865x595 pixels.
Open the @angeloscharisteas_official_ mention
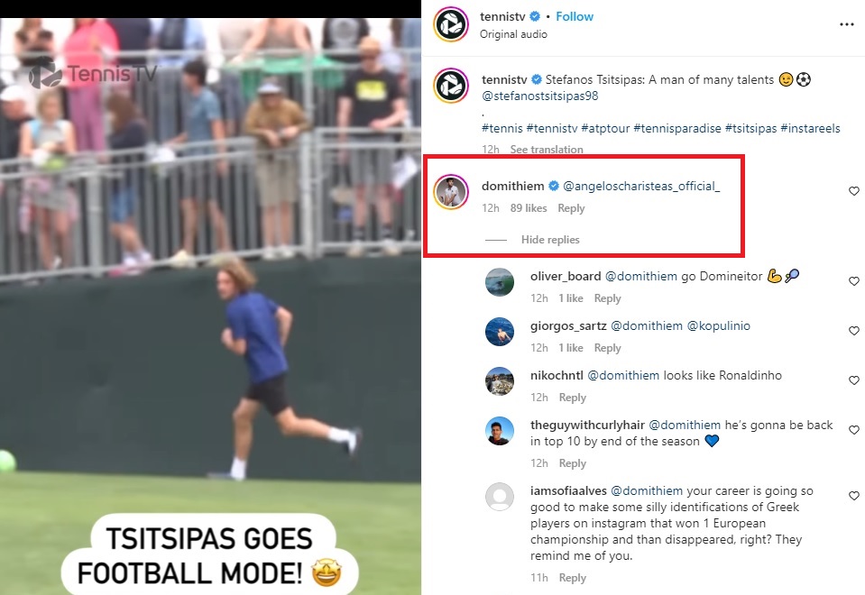pos(641,187)
